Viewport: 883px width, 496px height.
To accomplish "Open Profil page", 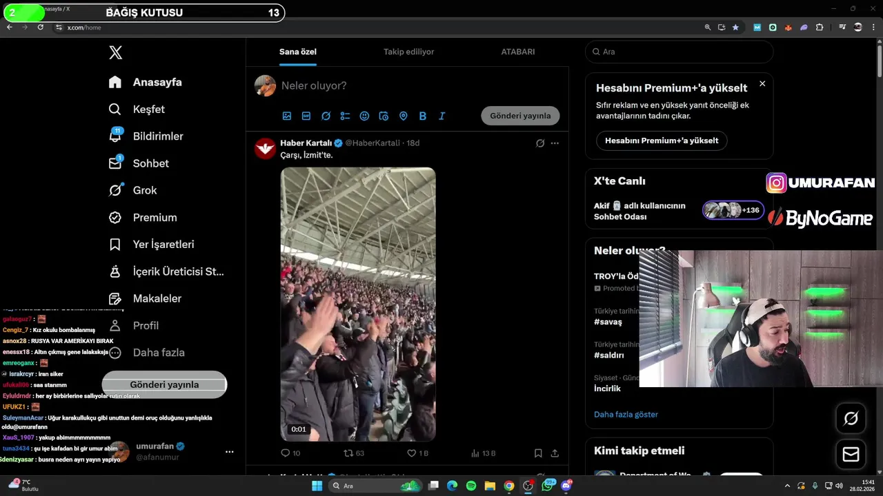I will tap(133, 325).
